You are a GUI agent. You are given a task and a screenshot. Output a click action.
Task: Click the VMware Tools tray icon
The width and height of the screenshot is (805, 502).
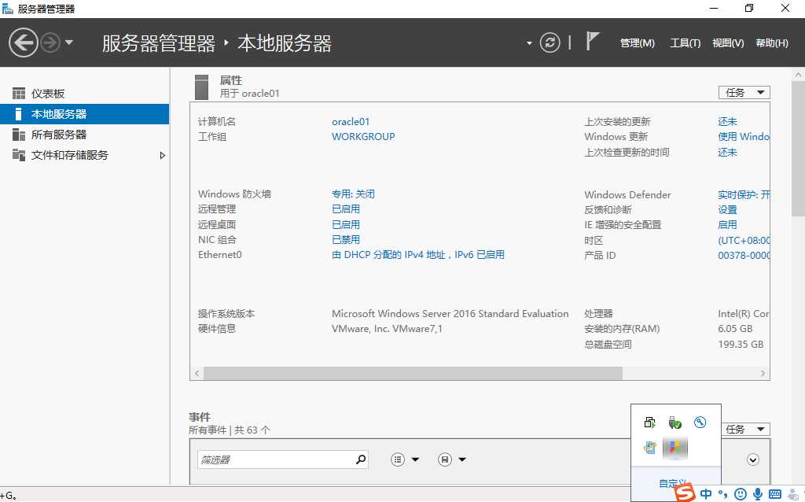649,448
